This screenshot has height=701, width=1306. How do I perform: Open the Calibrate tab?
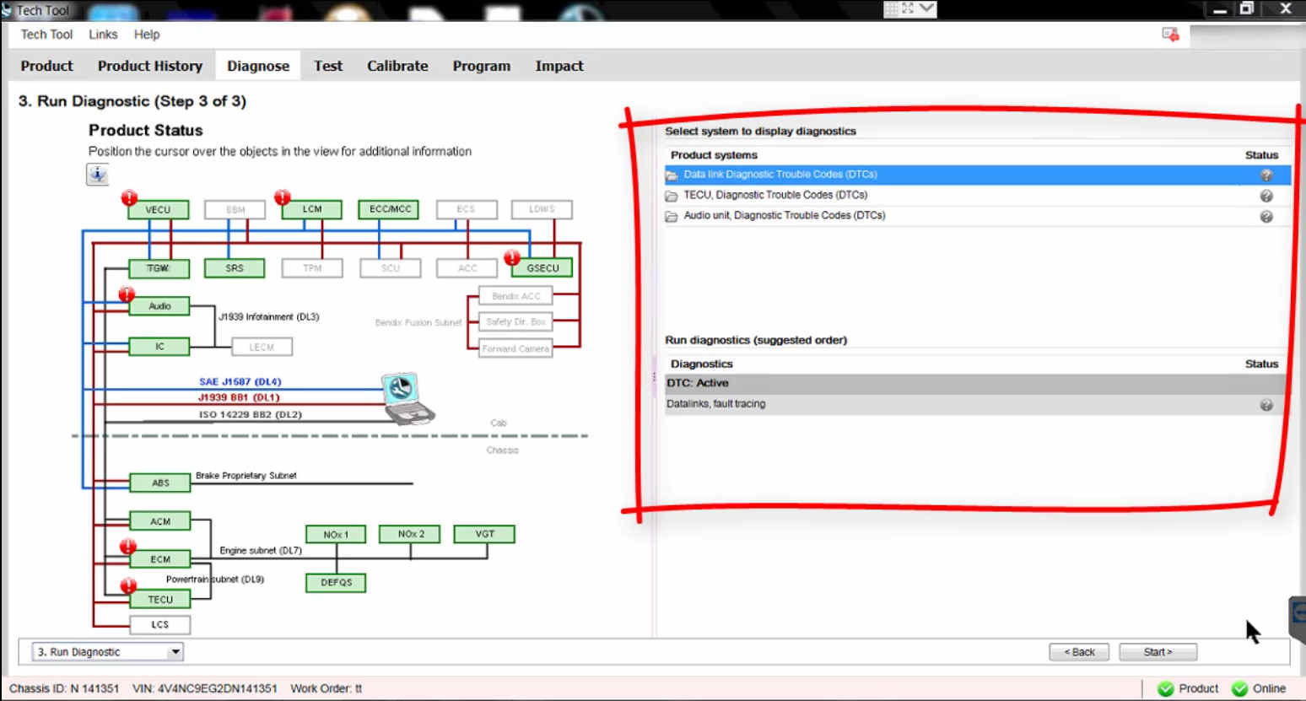pos(397,66)
